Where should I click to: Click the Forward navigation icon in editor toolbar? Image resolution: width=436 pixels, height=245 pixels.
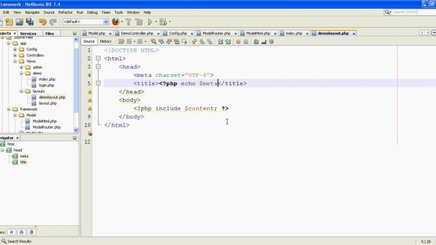click(x=140, y=42)
